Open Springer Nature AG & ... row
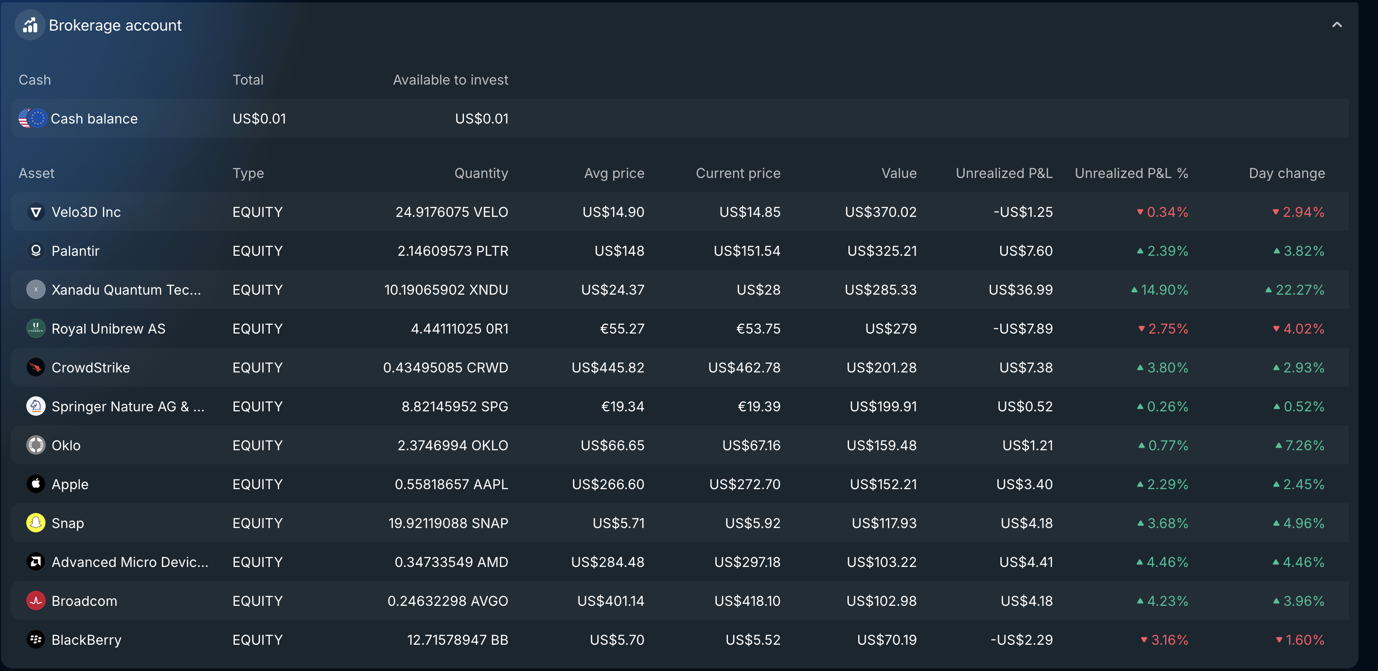Image resolution: width=1378 pixels, height=671 pixels. [128, 406]
